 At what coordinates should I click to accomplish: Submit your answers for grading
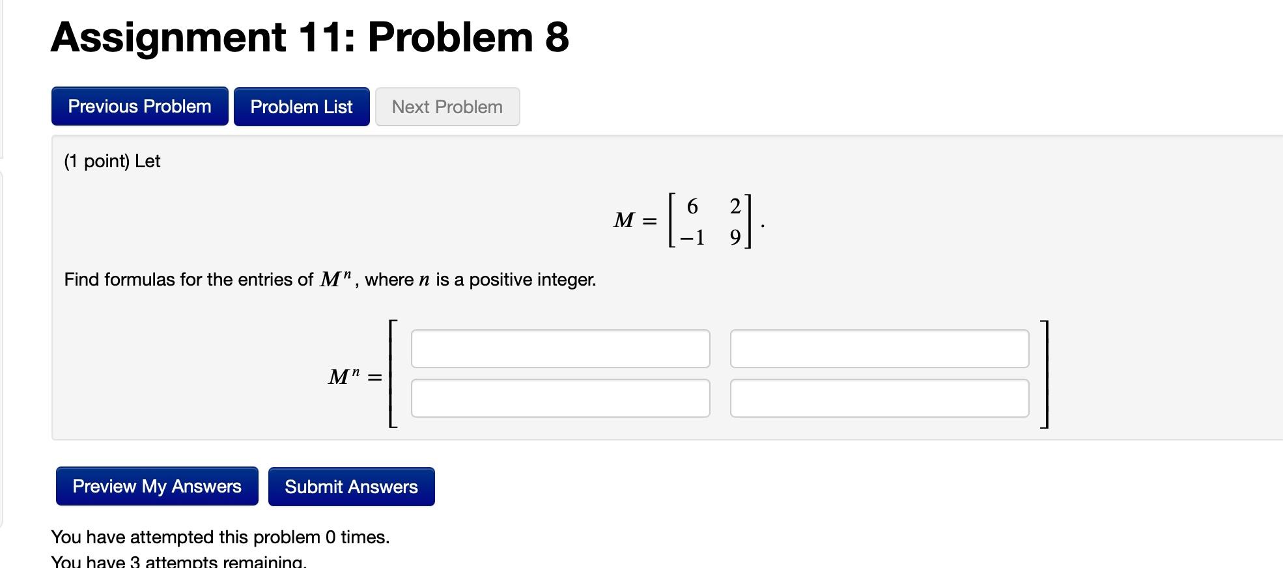tap(351, 486)
